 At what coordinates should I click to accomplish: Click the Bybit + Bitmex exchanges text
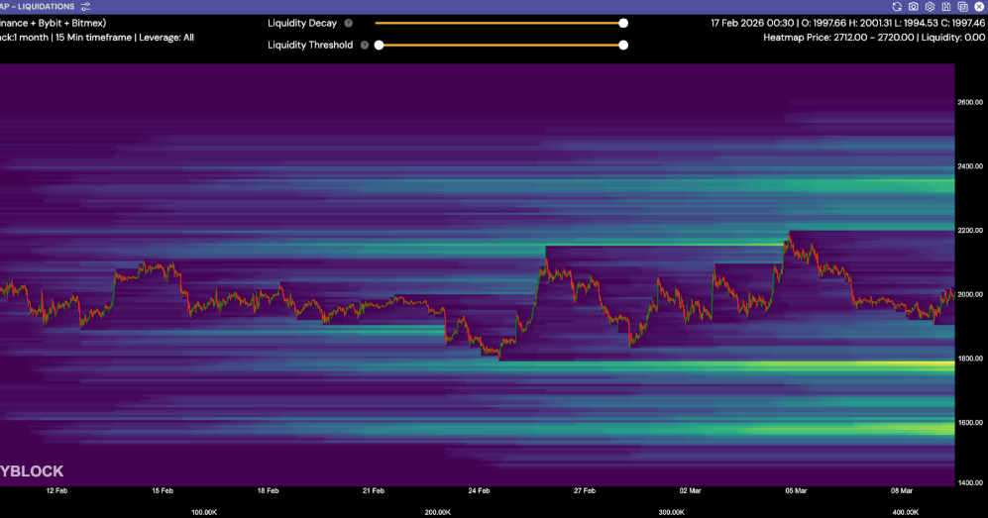click(70, 24)
